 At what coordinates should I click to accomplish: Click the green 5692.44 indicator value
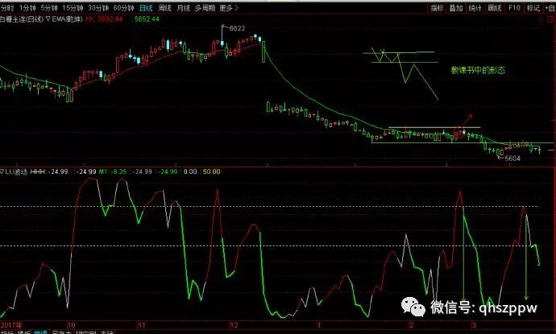pos(147,19)
